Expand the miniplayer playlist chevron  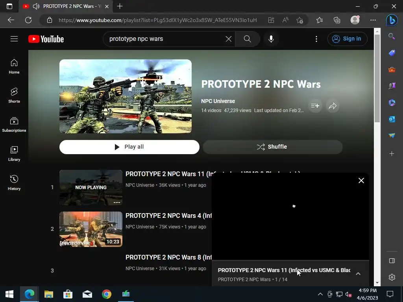click(358, 274)
